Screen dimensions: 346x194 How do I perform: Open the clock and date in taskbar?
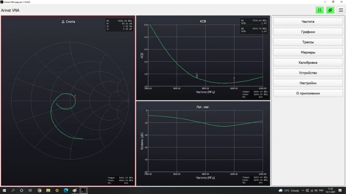pyautogui.click(x=330, y=191)
